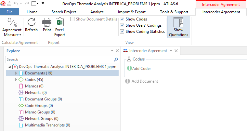Expand the Codes (45) tree node
The image size is (247, 131).
click(16, 80)
